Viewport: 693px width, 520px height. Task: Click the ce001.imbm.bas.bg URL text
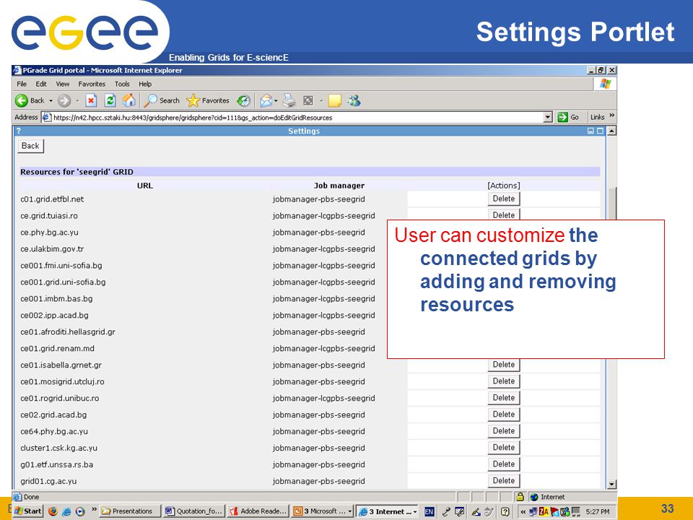tap(56, 299)
